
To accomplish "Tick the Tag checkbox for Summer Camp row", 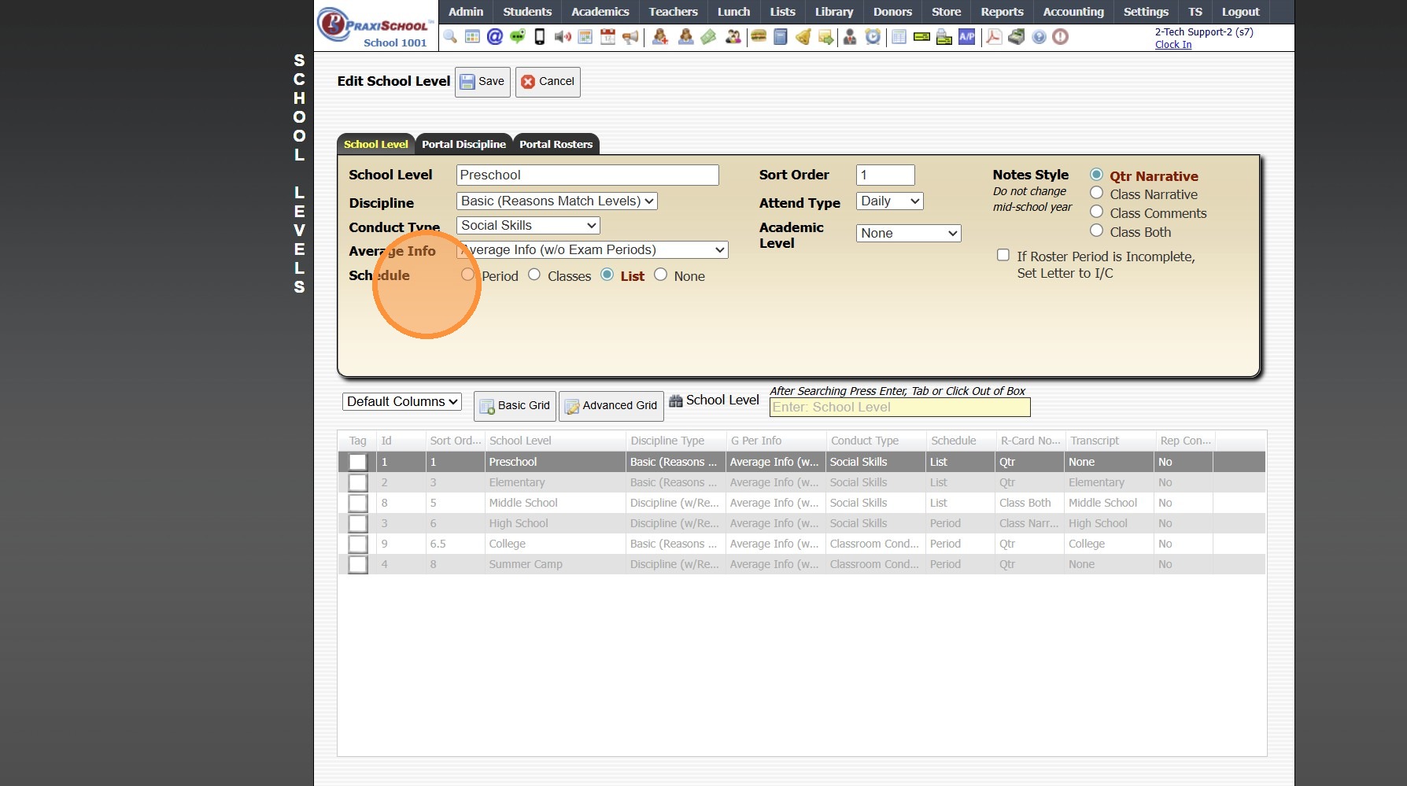I will [358, 564].
